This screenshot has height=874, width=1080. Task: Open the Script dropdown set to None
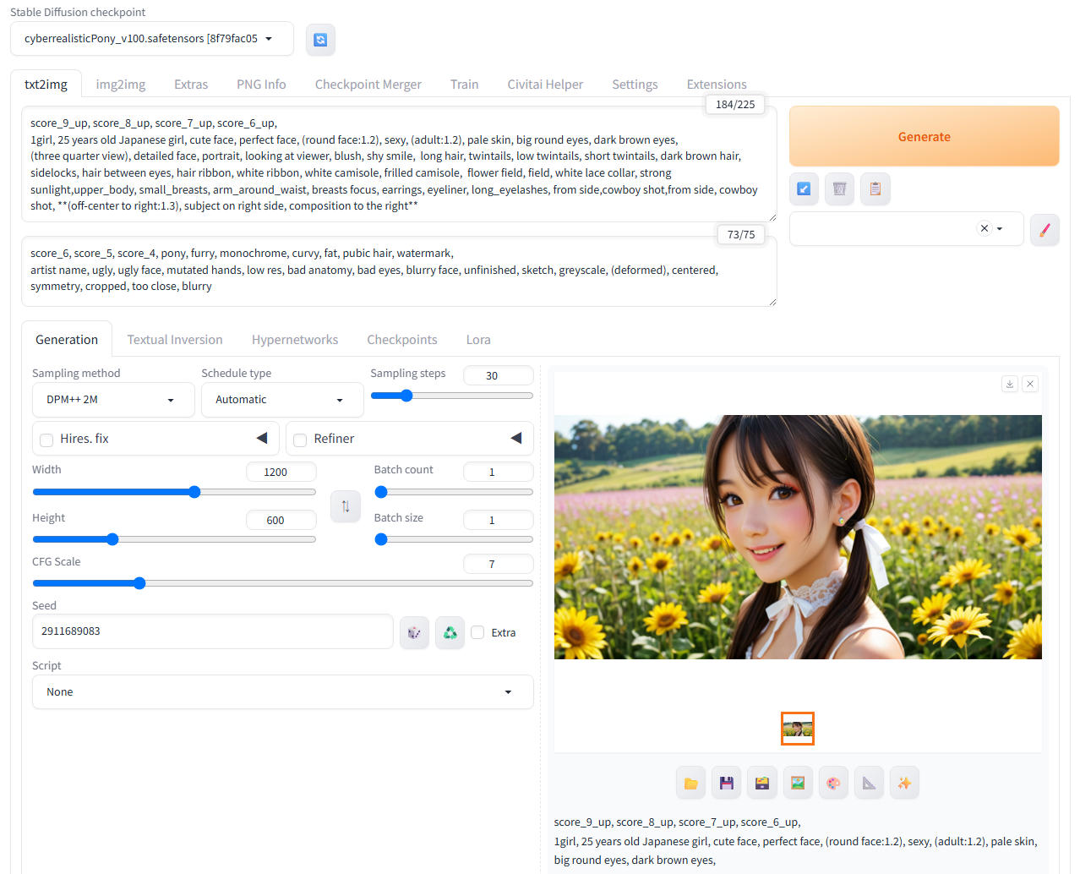tap(282, 691)
